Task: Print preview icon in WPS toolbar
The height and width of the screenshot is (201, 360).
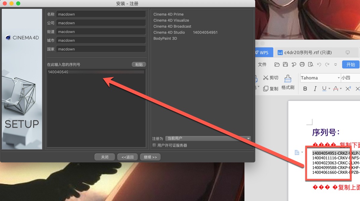Action: click(x=311, y=64)
